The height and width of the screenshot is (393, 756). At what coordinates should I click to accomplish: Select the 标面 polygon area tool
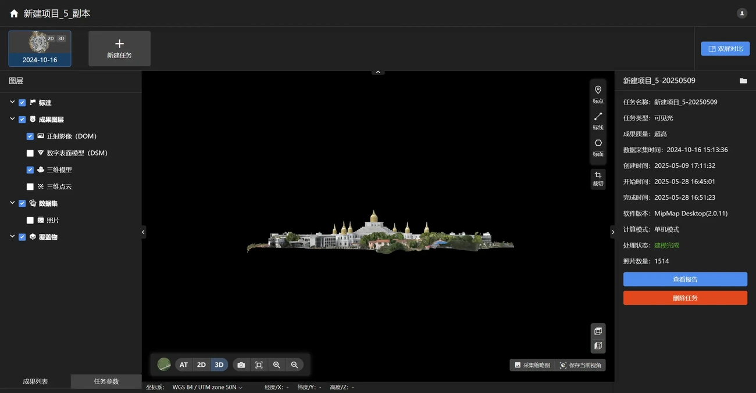[x=598, y=147]
